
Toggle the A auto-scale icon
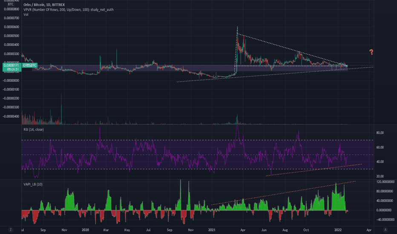tap(385, 230)
